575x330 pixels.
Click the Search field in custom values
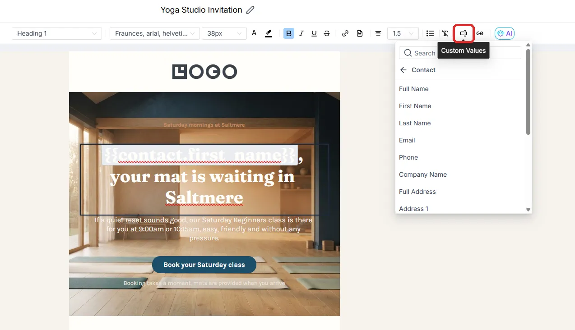tap(460, 53)
